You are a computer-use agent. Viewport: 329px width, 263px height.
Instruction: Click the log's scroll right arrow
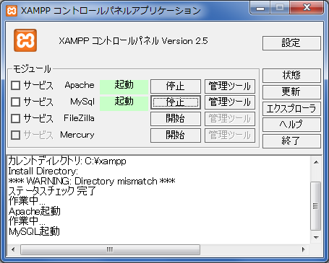pyautogui.click(x=304, y=249)
